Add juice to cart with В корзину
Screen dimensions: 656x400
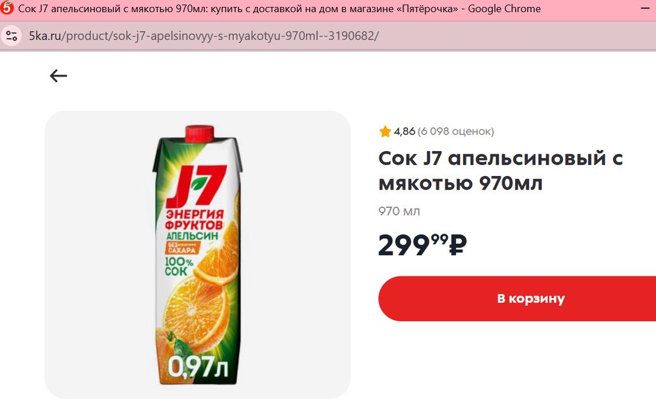(517, 298)
